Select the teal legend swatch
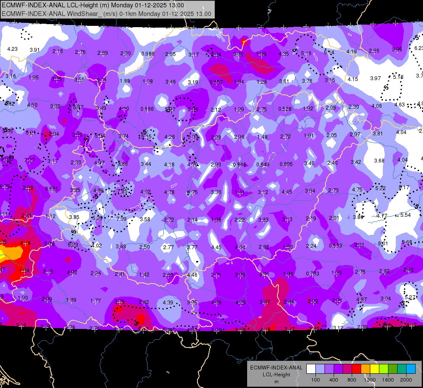 point(402,369)
